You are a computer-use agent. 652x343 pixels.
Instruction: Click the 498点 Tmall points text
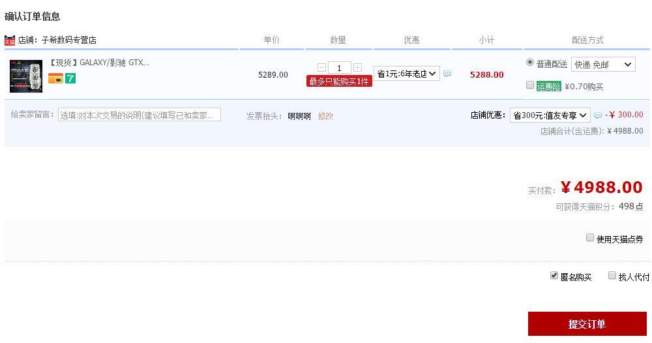[x=630, y=207]
